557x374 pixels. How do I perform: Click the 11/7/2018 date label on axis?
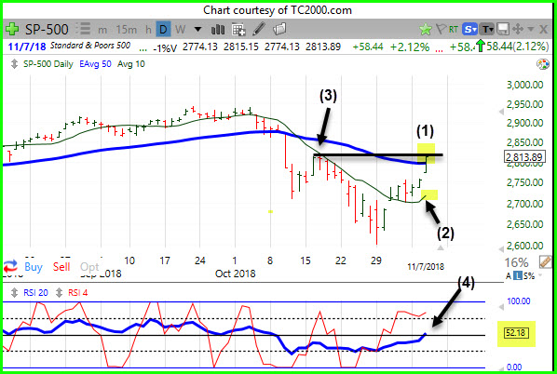pos(426,266)
